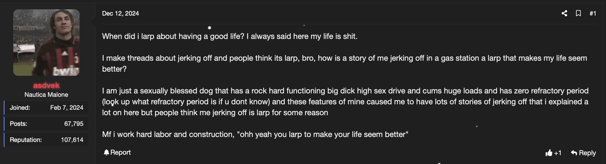Open asdvek's profile via the username
Viewport: 606px width, 164px height.
[x=46, y=85]
